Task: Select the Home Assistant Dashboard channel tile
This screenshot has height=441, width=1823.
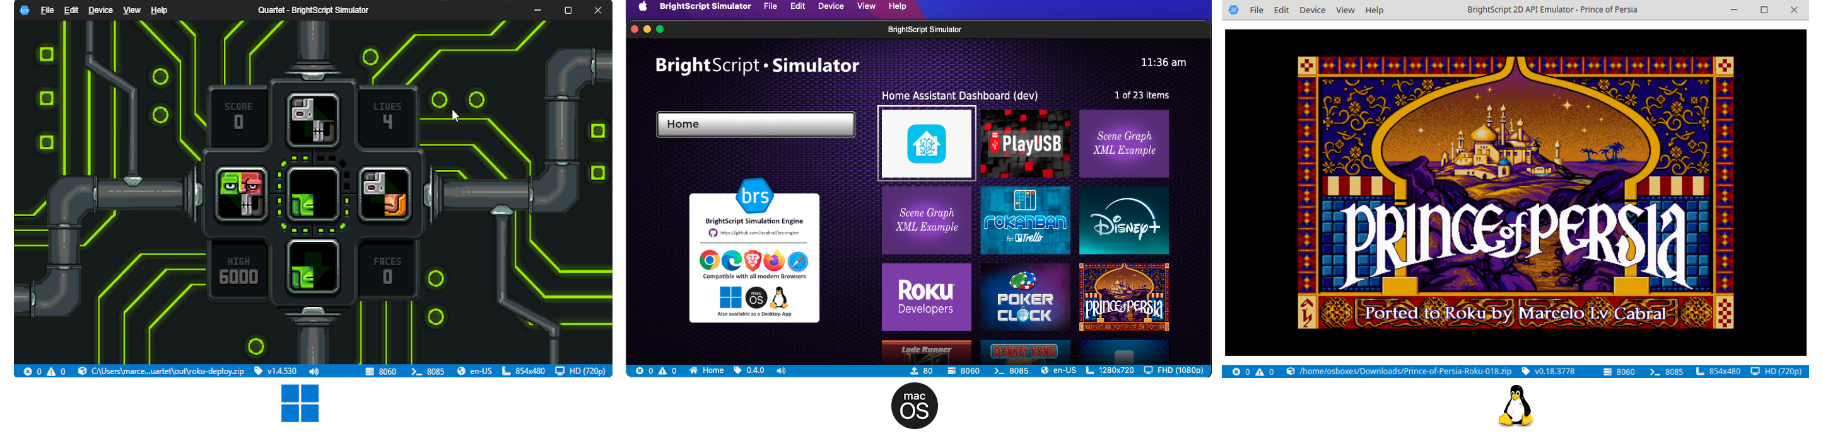Action: (x=927, y=144)
